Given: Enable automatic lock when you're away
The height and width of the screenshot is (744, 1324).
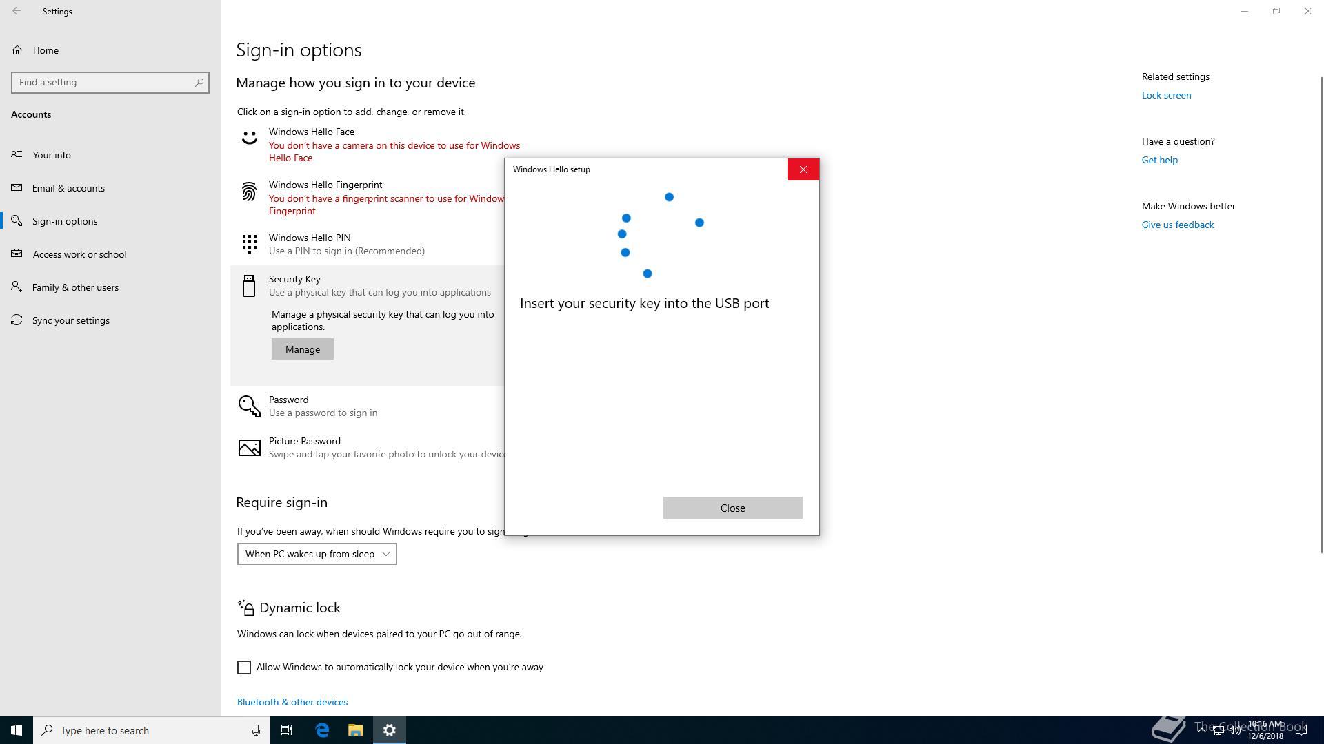Looking at the screenshot, I should click(244, 668).
